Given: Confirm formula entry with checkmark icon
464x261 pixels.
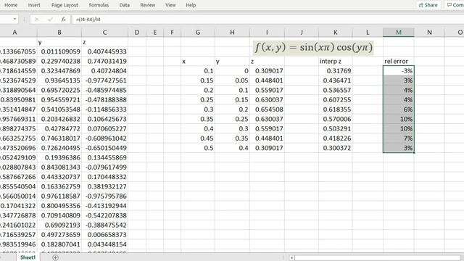Looking at the screenshot, I should [x=50, y=20].
